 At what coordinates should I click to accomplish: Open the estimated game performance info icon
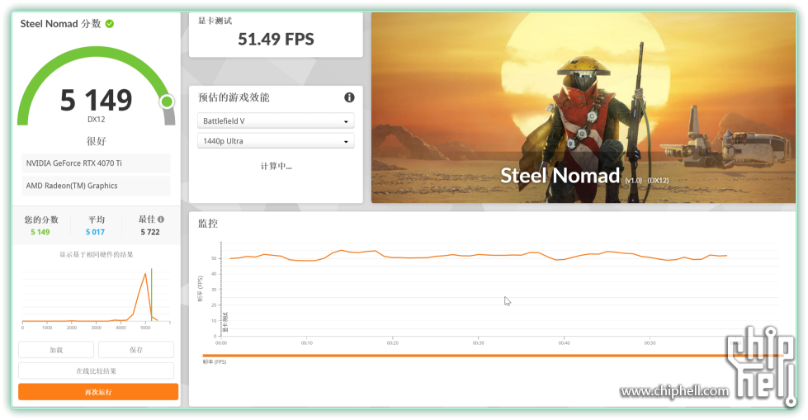point(349,97)
